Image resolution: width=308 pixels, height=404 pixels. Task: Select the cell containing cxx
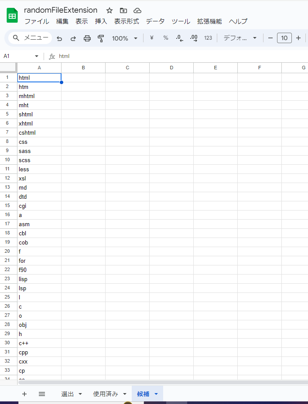tap(39, 361)
